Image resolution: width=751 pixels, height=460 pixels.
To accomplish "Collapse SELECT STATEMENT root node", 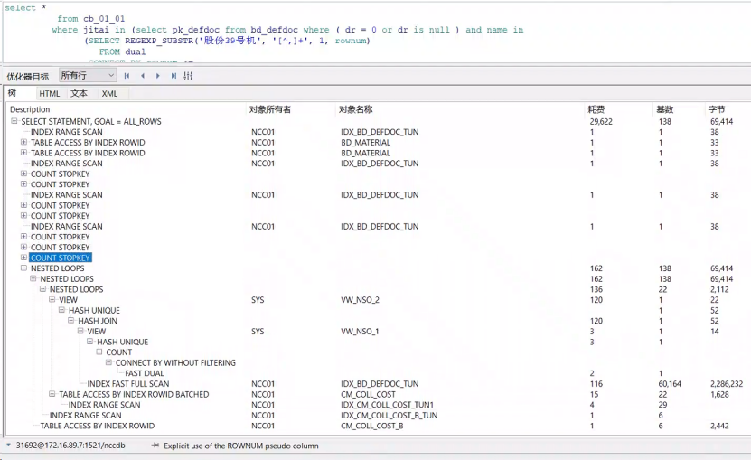I will [x=14, y=121].
